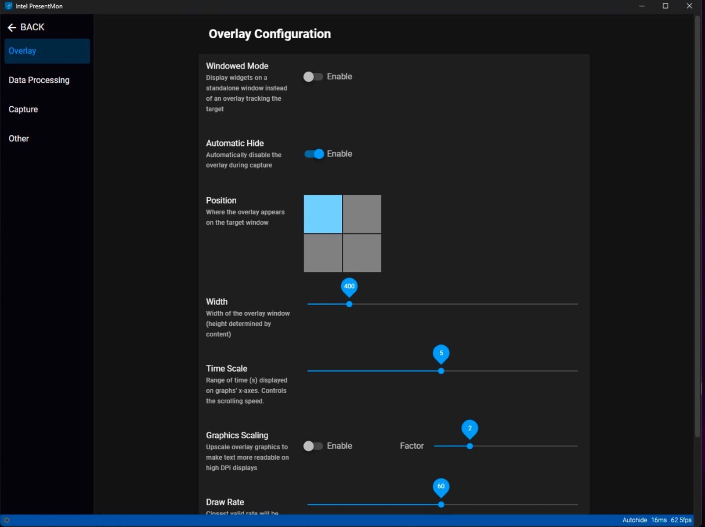Go to the Other settings section
This screenshot has width=705, height=527.
point(47,139)
